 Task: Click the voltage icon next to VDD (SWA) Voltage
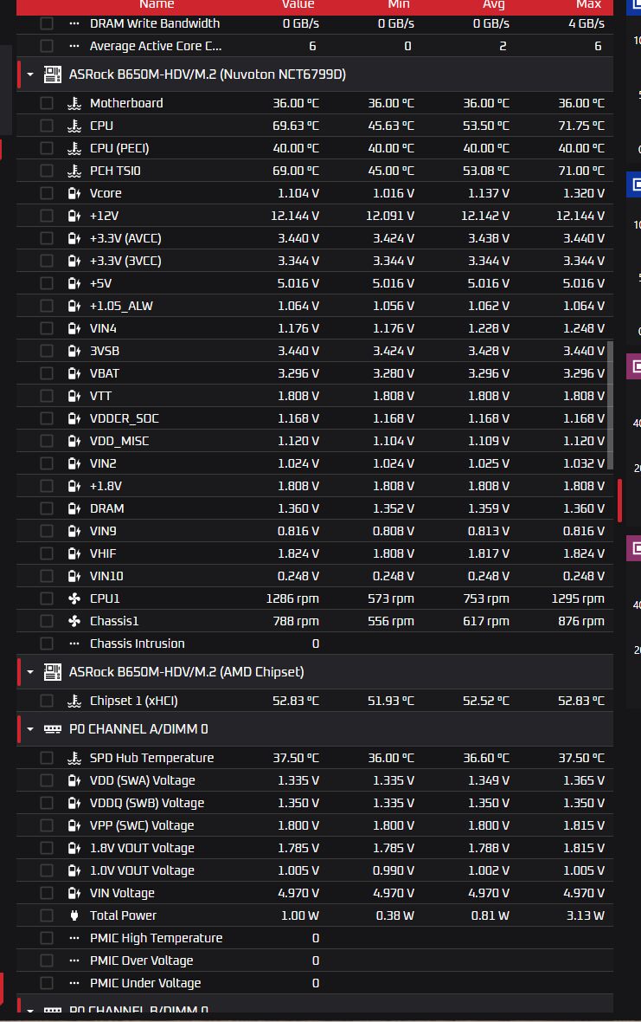pos(74,780)
